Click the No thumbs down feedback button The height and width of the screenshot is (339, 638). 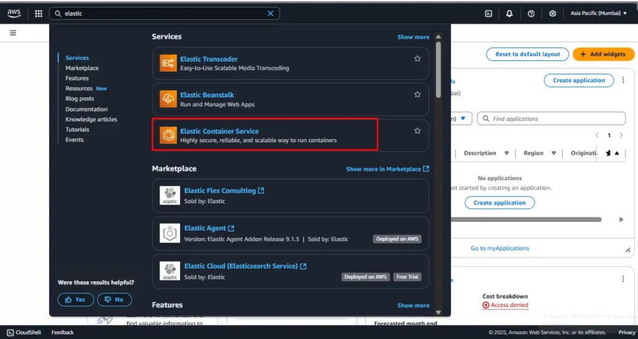coord(115,300)
